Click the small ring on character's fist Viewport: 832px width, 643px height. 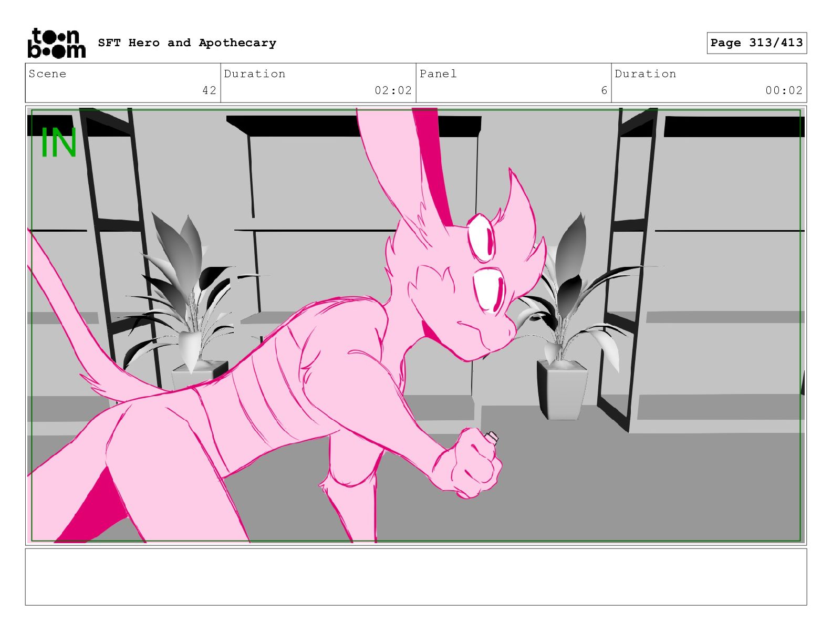(493, 436)
